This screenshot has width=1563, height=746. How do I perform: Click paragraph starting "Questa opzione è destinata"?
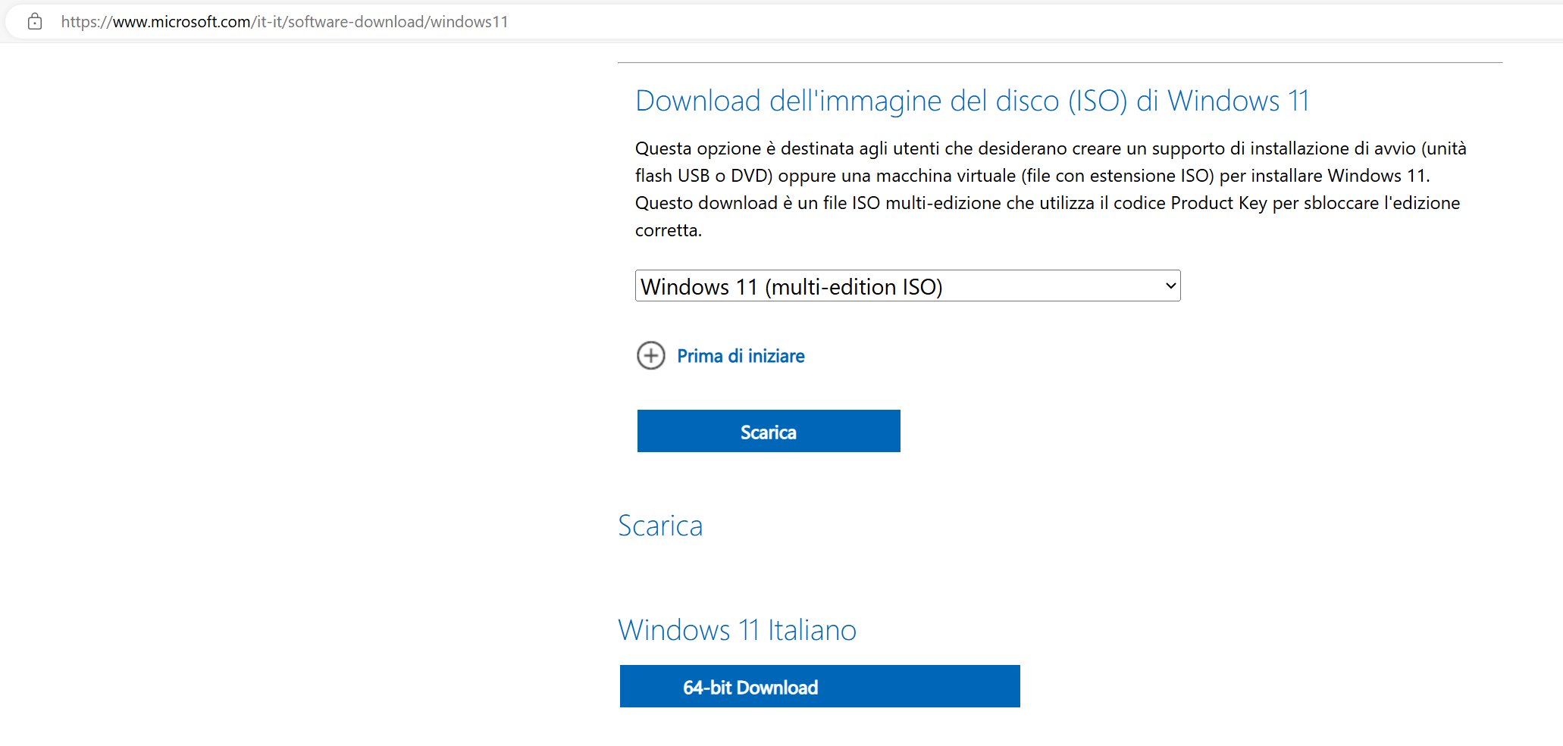(1051, 189)
